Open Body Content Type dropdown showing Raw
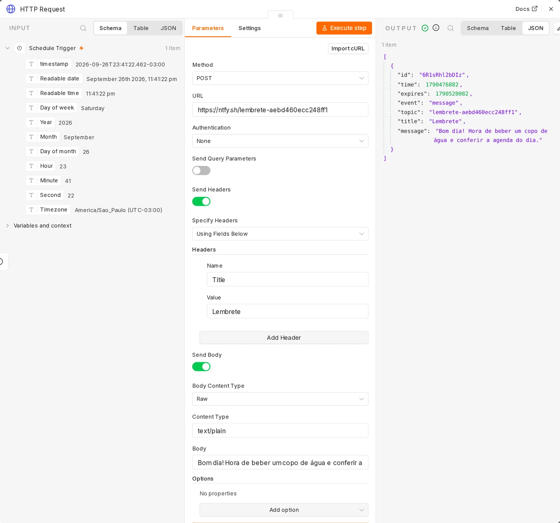The height and width of the screenshot is (523, 560). (280, 399)
